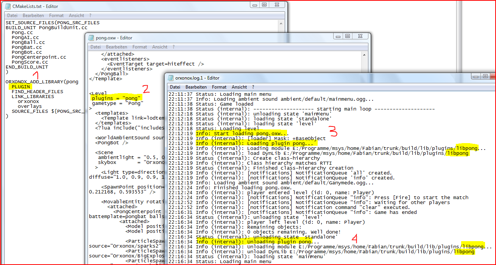The height and width of the screenshot is (265, 496).
Task: Click the Notepad icon in orxonox.log.1 title bar
Action: coord(171,78)
